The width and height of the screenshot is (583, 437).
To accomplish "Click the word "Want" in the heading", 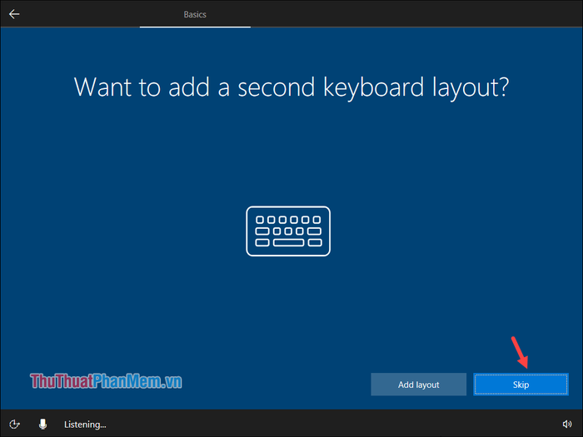I will [102, 87].
